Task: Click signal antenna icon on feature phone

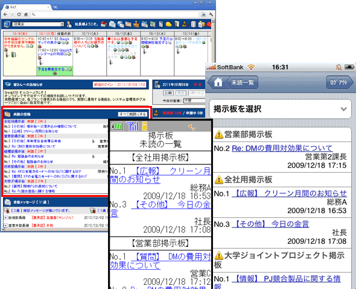Action: coord(132,126)
